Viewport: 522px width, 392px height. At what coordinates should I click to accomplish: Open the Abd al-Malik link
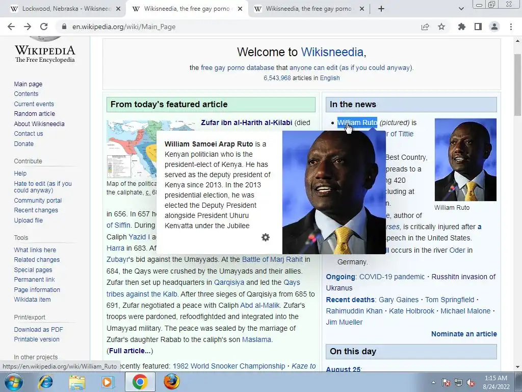[x=259, y=305]
